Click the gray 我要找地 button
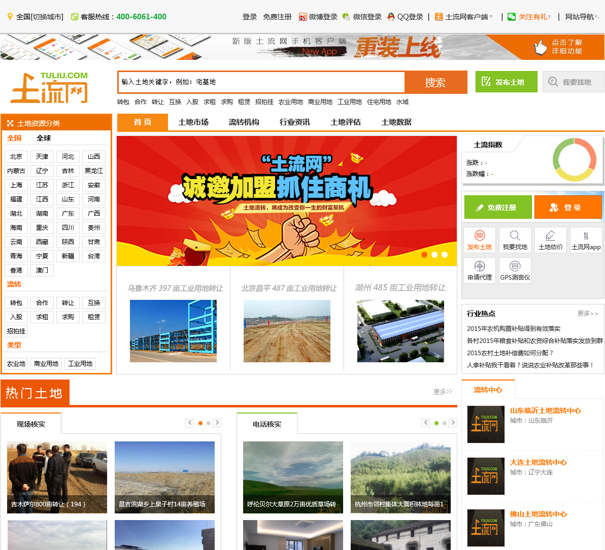 574,82
